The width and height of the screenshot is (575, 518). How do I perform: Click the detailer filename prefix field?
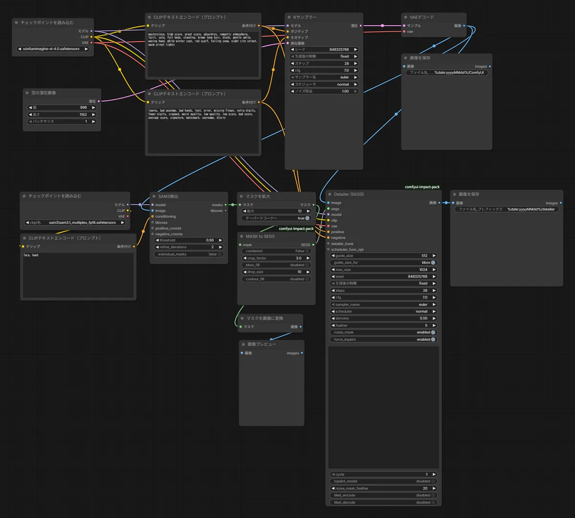[x=506, y=209]
